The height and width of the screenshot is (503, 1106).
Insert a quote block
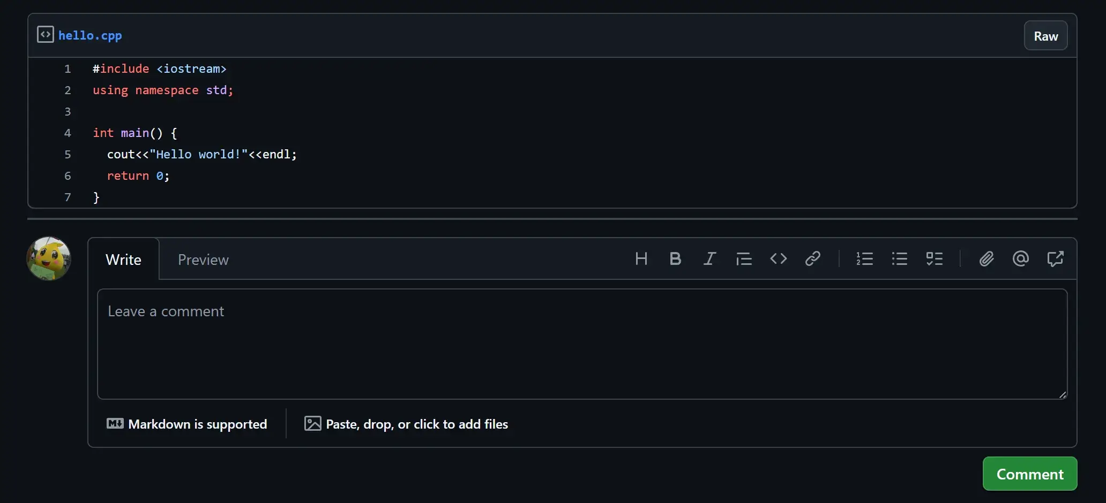click(x=744, y=259)
